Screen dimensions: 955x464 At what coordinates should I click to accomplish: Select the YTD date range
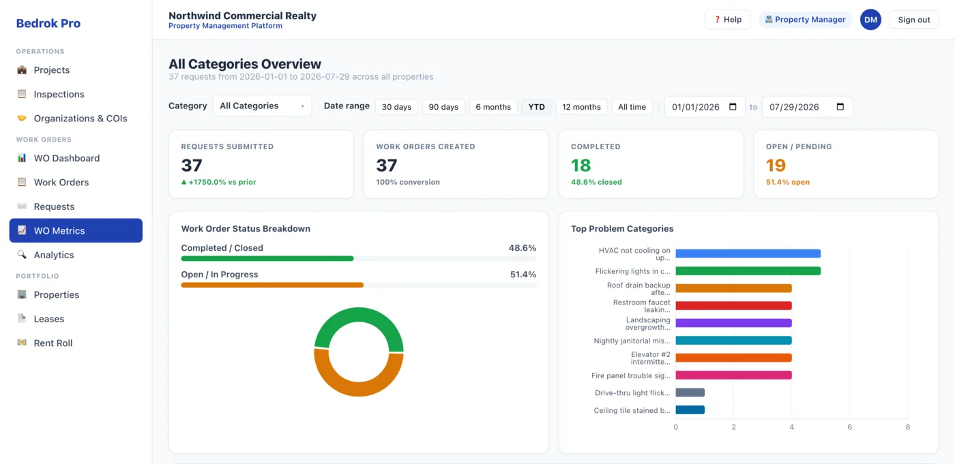click(537, 107)
